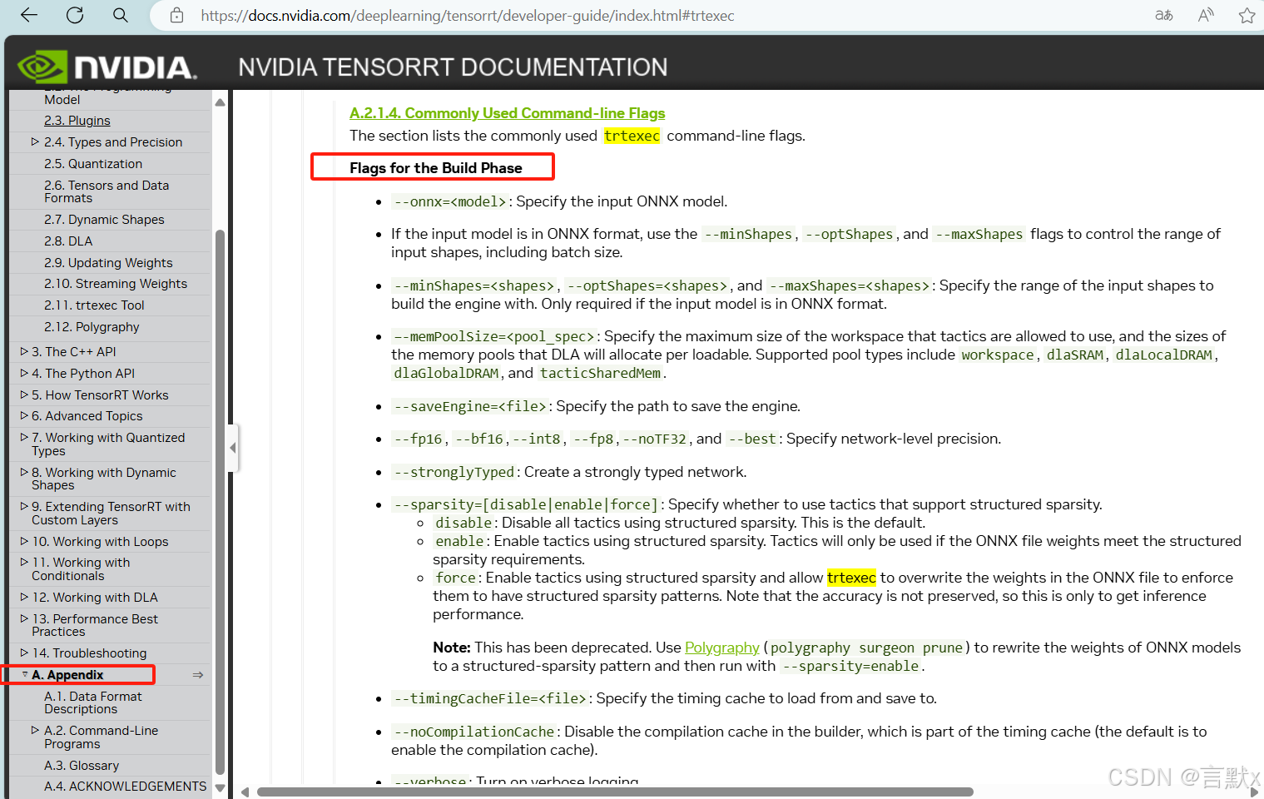Screen dimensions: 1264x799
Task: Click the --stronglyTyped flag text
Action: point(454,472)
